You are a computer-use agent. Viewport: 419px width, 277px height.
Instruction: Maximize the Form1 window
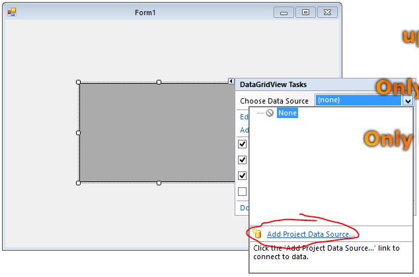coord(305,13)
